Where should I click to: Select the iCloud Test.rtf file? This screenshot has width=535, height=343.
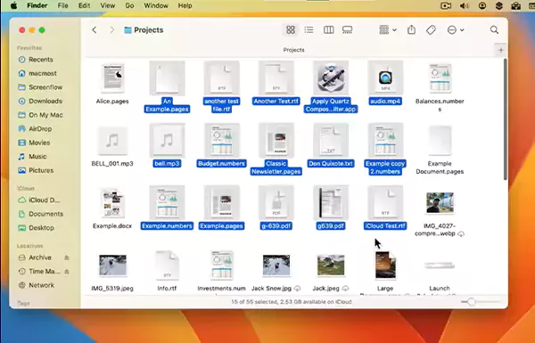click(385, 208)
